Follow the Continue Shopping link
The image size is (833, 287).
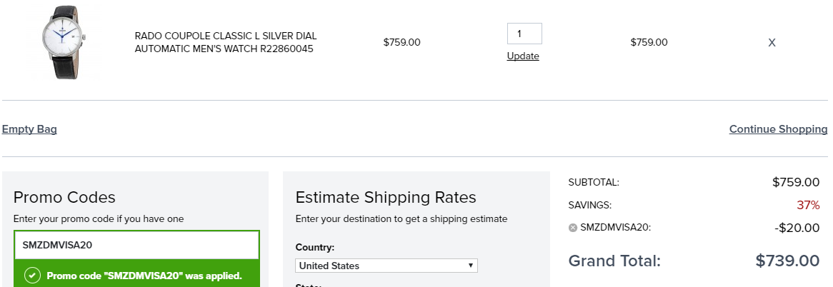coord(778,129)
